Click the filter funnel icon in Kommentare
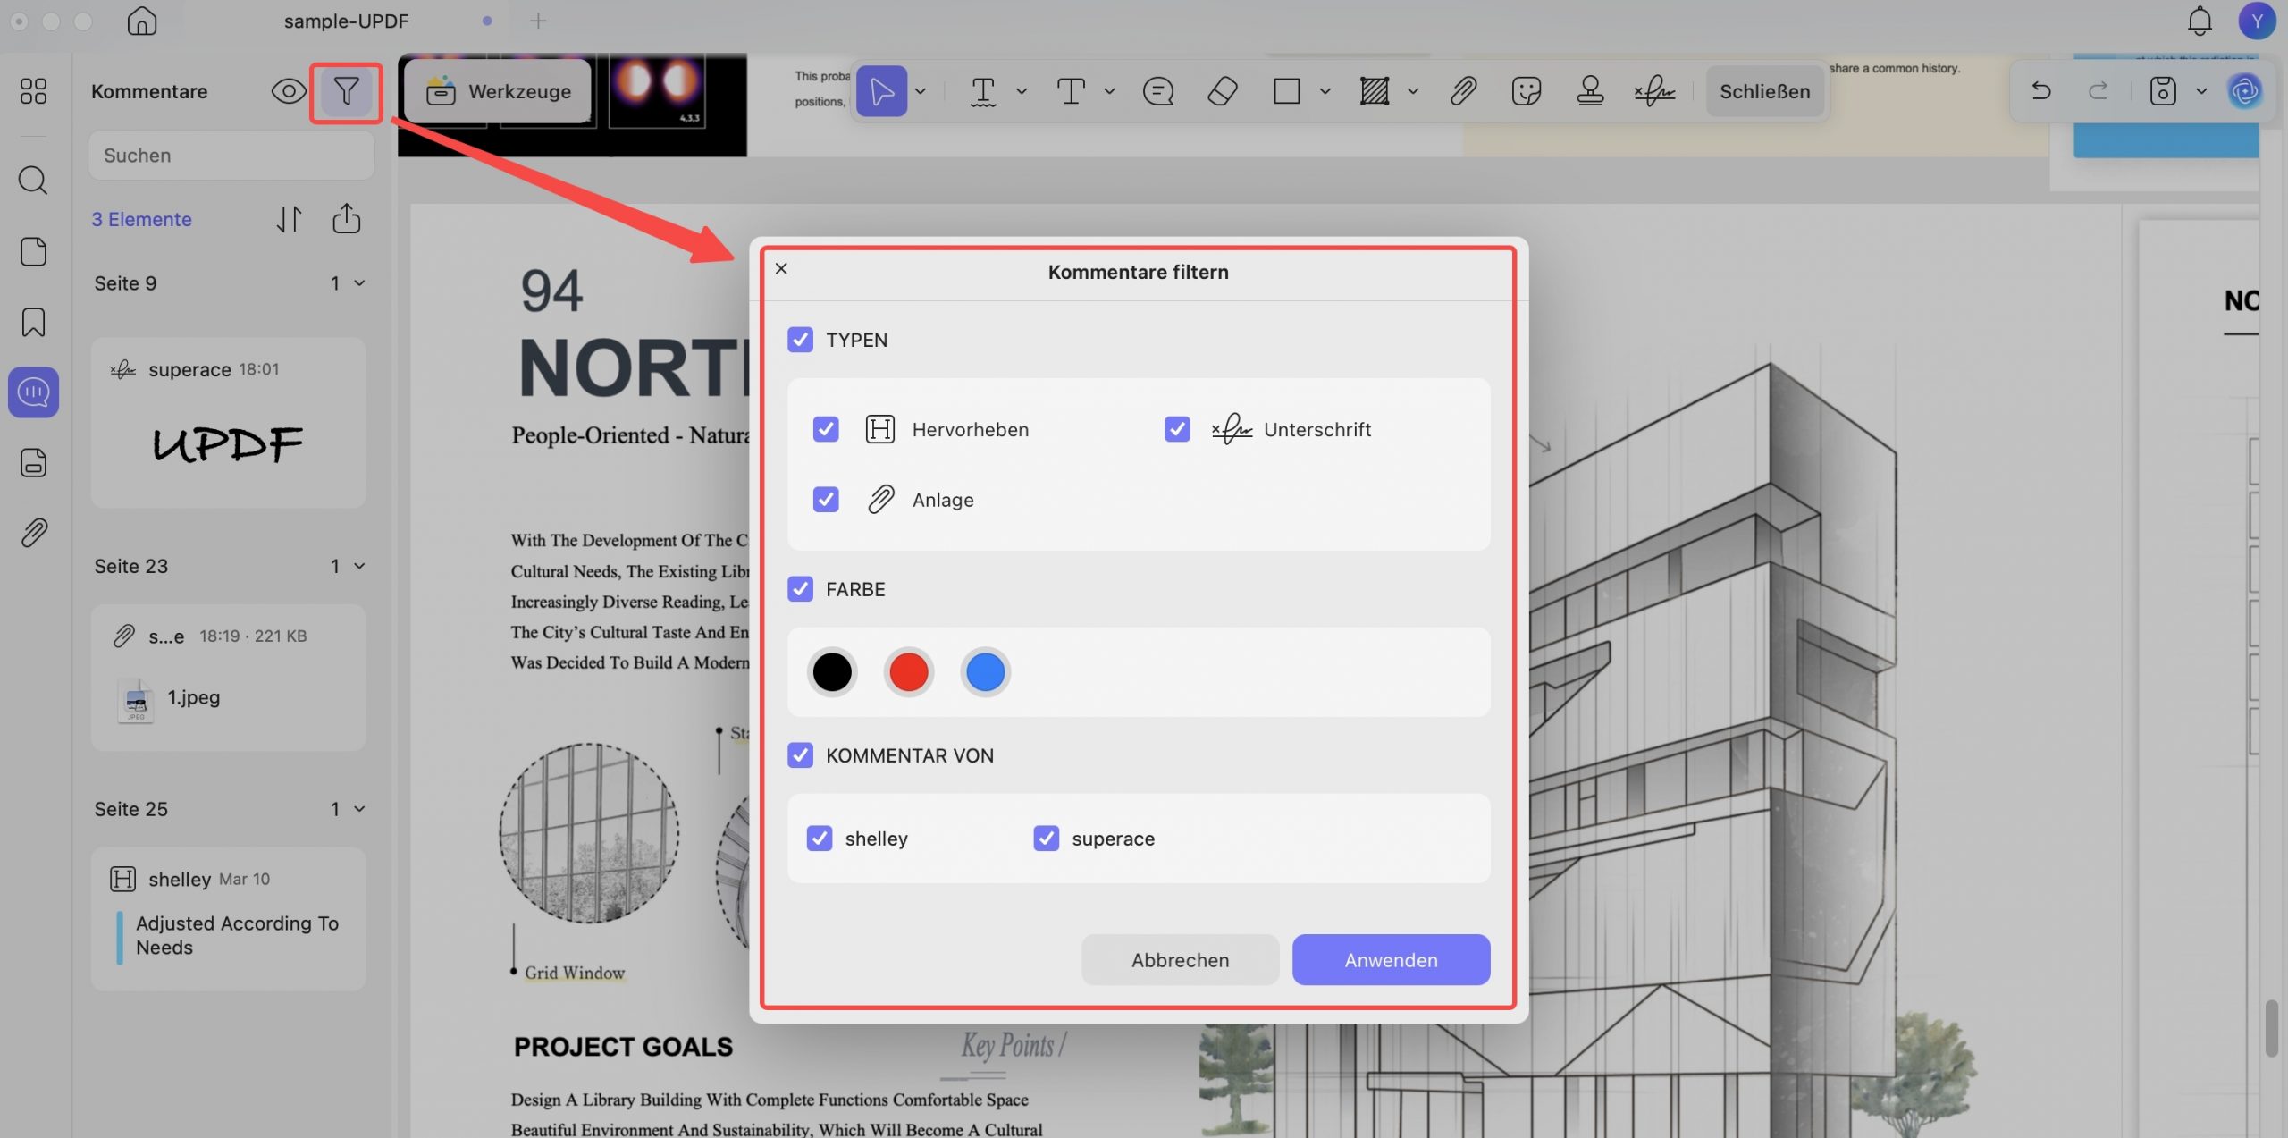Viewport: 2288px width, 1138px height. 346,91
